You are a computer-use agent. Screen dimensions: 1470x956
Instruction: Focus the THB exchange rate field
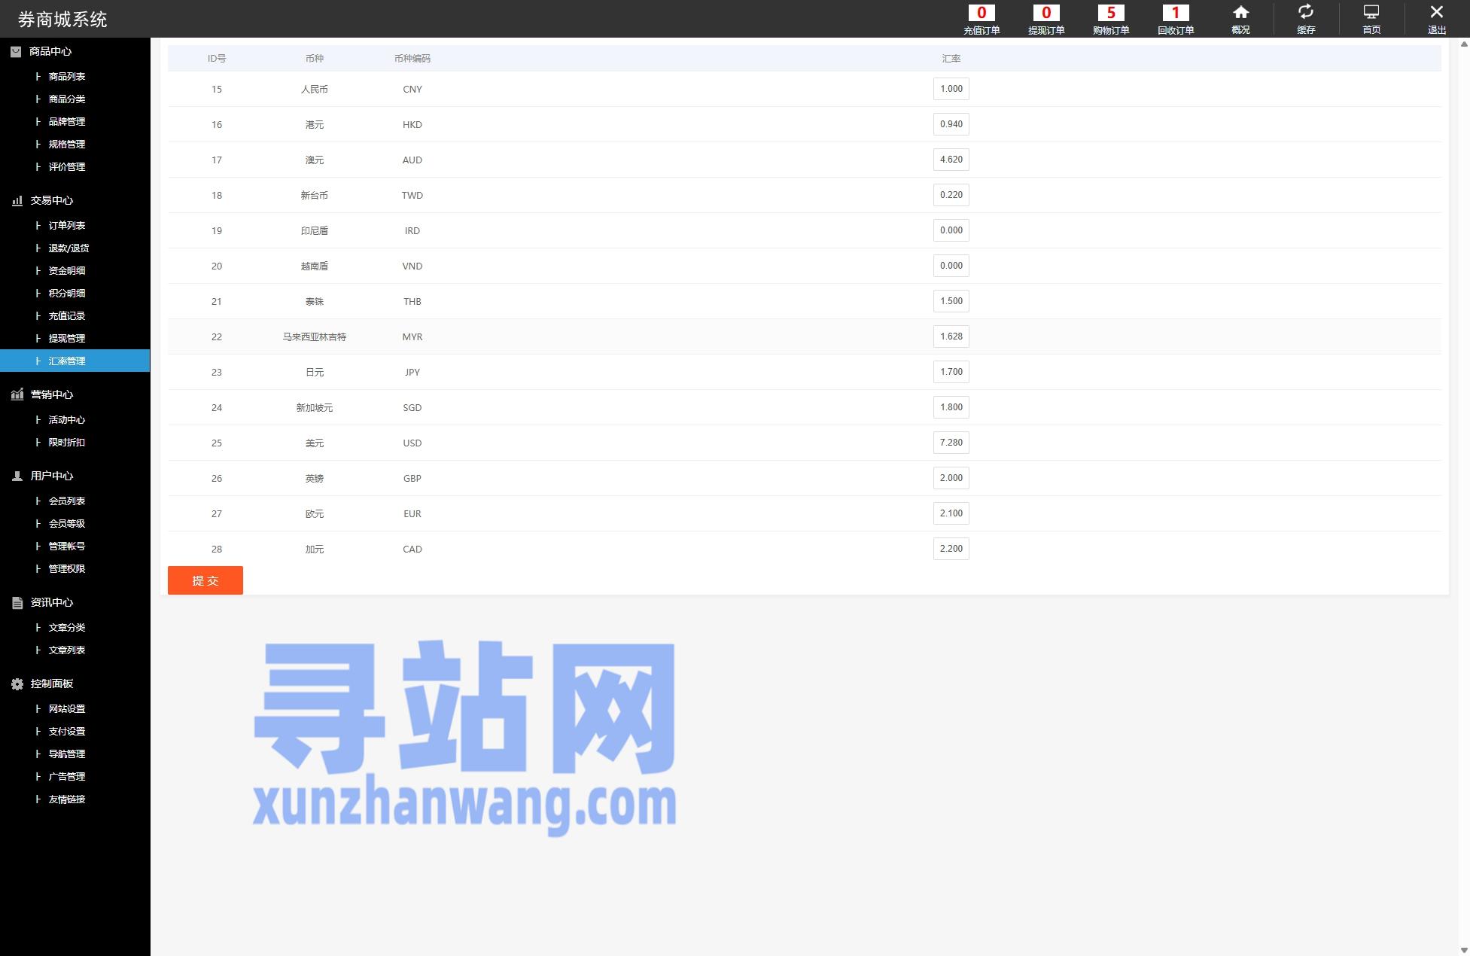951,301
